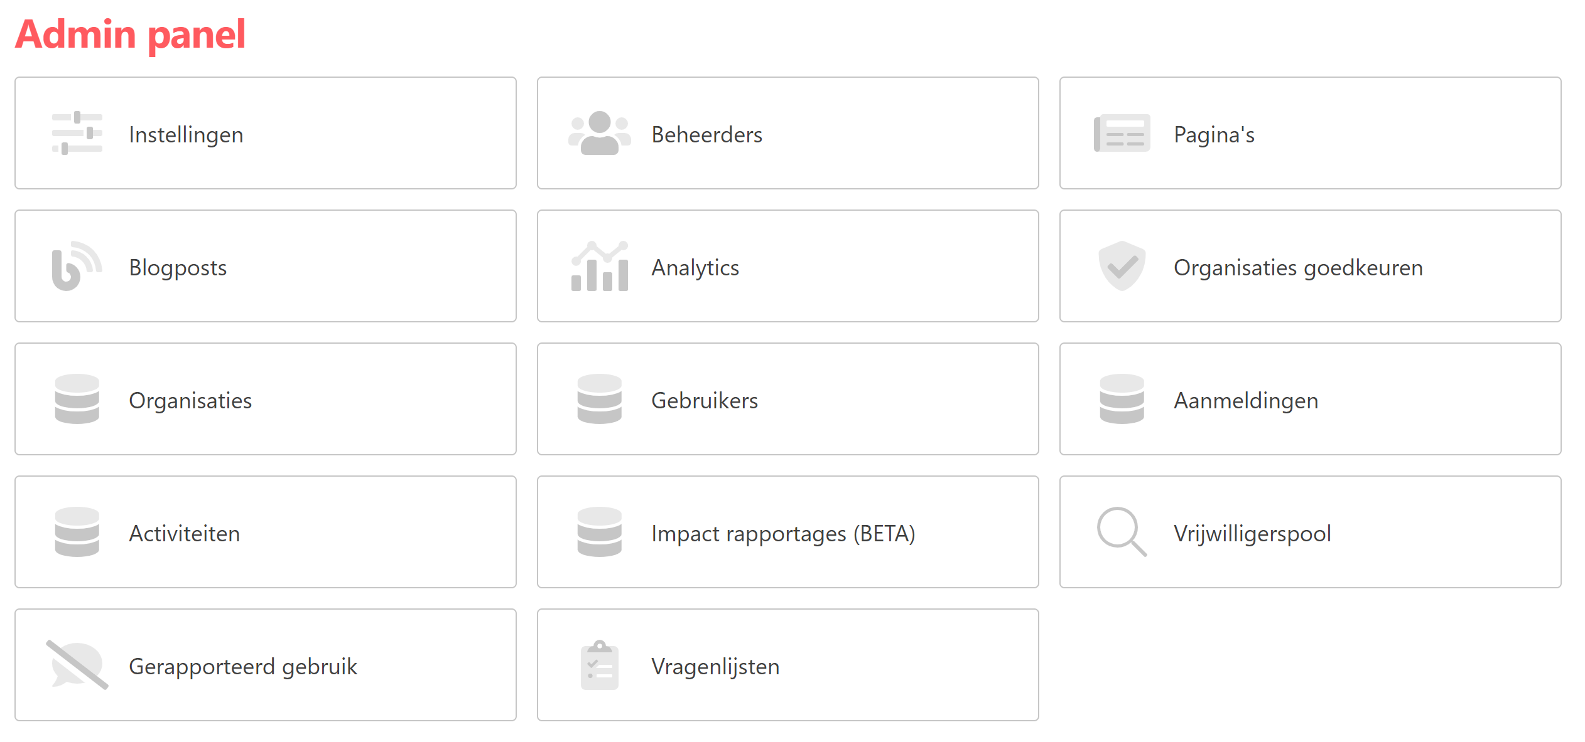Image resolution: width=1585 pixels, height=742 pixels.
Task: Click the Vragenlijsten clipboard icon
Action: pyautogui.click(x=599, y=665)
